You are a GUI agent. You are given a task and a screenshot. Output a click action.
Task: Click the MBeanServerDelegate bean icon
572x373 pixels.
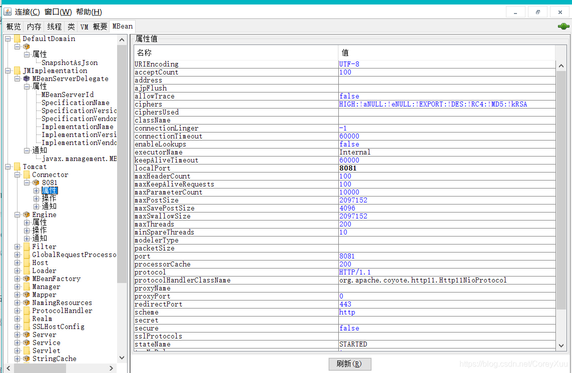[x=27, y=79]
